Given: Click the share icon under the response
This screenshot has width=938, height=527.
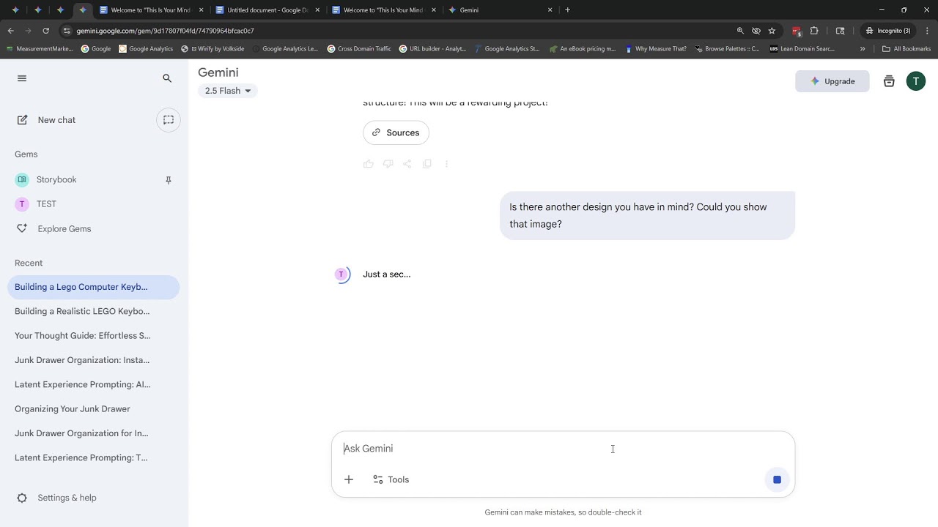Looking at the screenshot, I should click(407, 164).
